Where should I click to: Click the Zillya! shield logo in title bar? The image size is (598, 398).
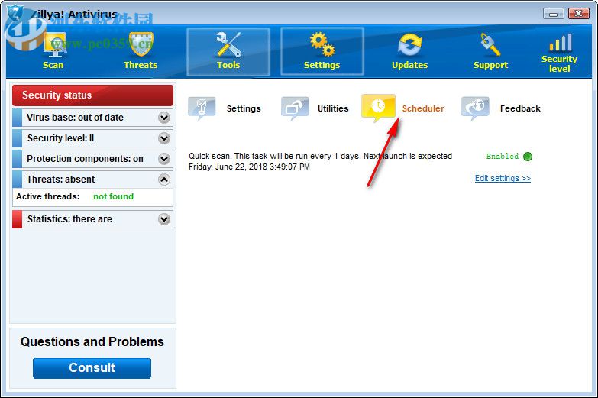pos(15,13)
